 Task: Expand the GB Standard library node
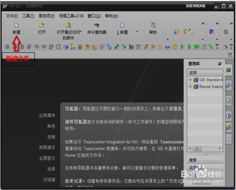(190, 80)
